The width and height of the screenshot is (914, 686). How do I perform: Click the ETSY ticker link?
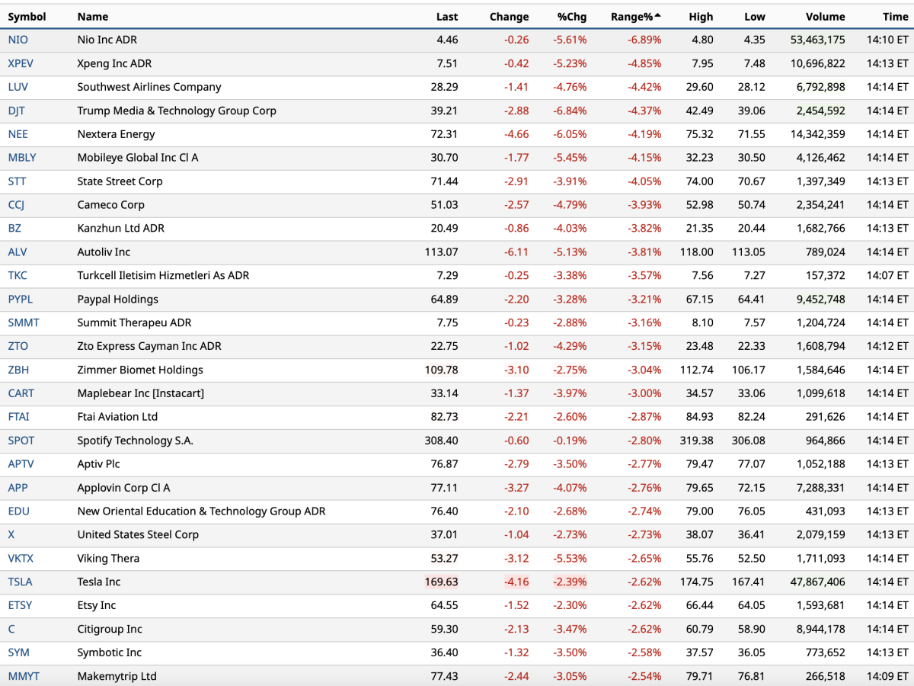click(20, 605)
